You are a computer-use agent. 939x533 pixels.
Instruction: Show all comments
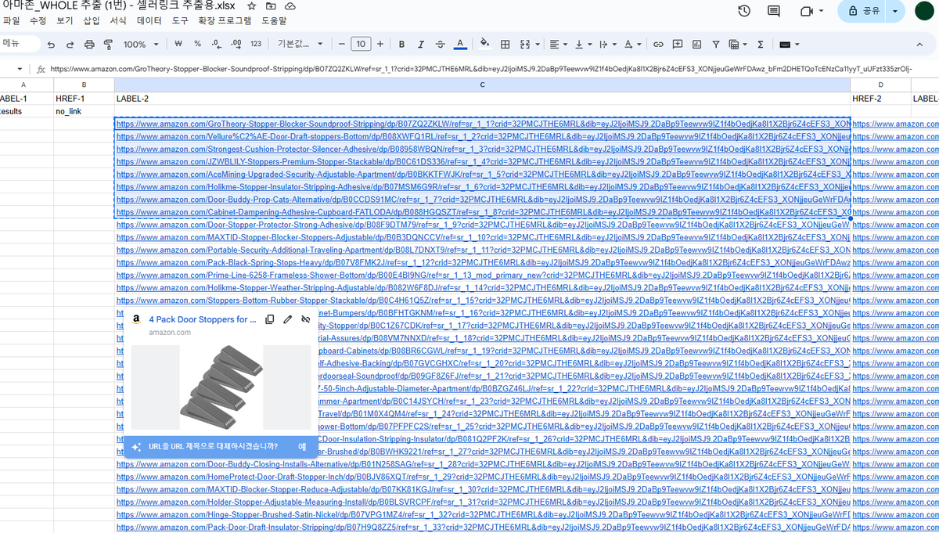[774, 11]
